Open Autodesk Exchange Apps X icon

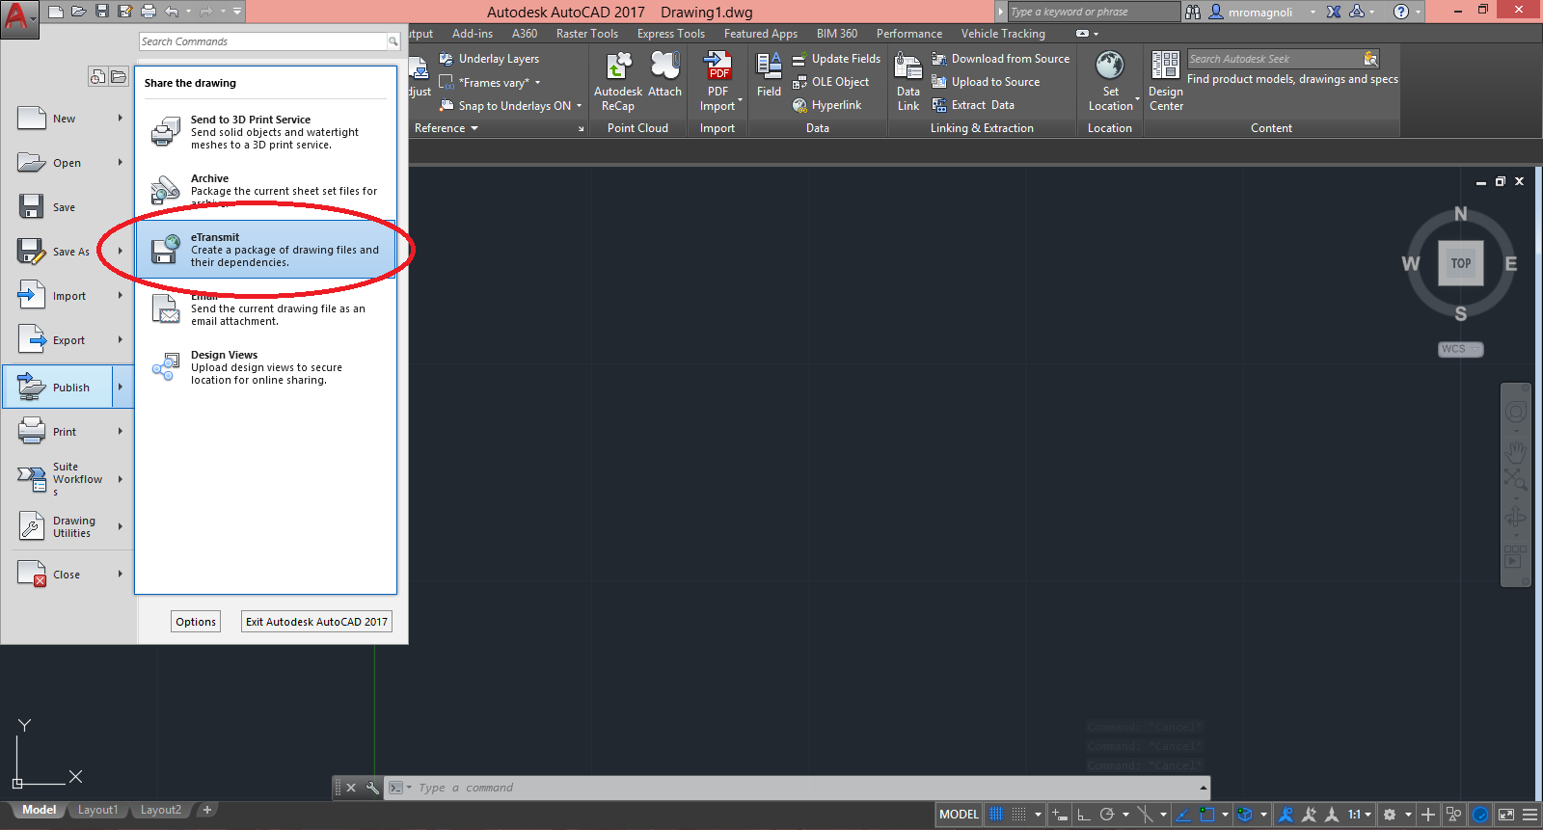pos(1334,12)
